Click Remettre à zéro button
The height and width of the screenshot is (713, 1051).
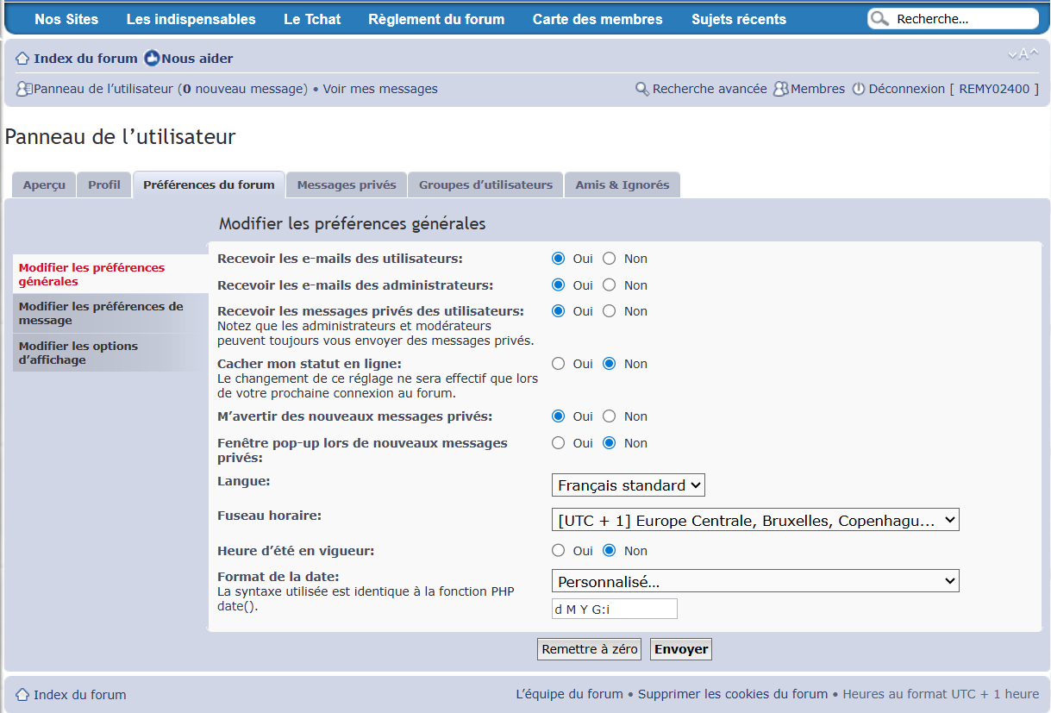590,649
